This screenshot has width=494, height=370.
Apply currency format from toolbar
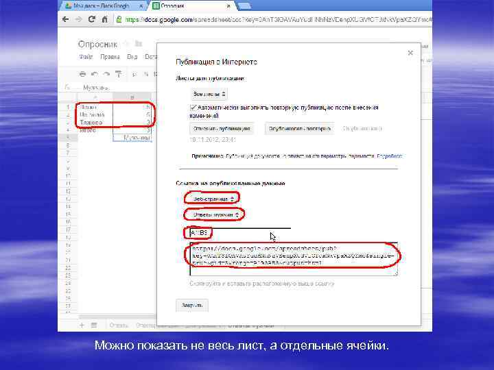pyautogui.click(x=134, y=74)
